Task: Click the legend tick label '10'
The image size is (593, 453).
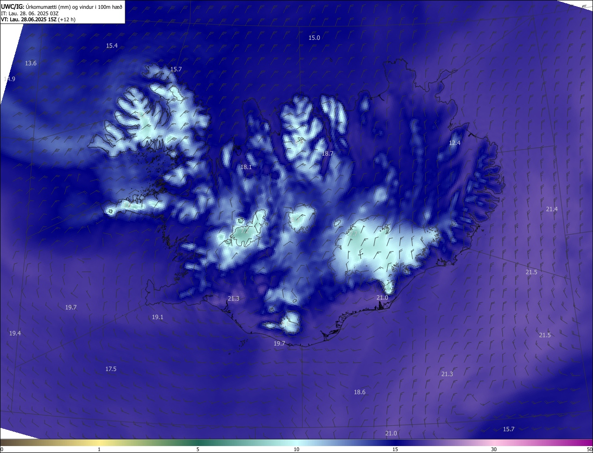Action: point(296,449)
